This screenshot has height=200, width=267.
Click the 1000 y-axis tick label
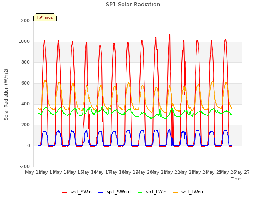pos(24,42)
